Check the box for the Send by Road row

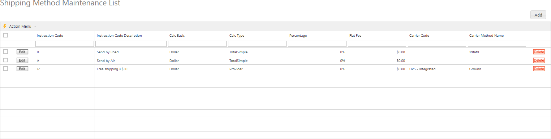[x=5, y=52]
